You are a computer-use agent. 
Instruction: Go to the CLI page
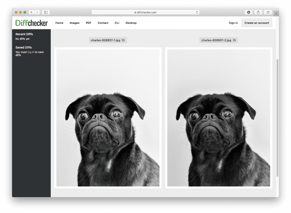(x=117, y=23)
